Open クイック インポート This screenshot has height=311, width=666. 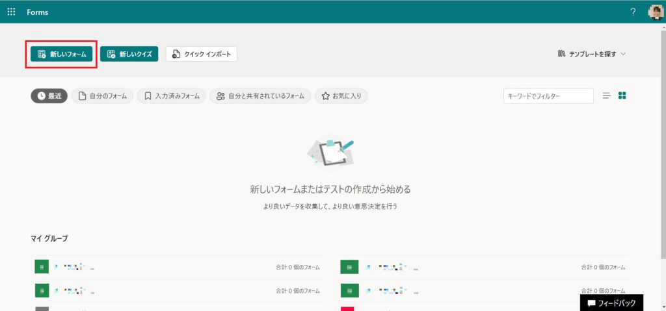pyautogui.click(x=202, y=54)
